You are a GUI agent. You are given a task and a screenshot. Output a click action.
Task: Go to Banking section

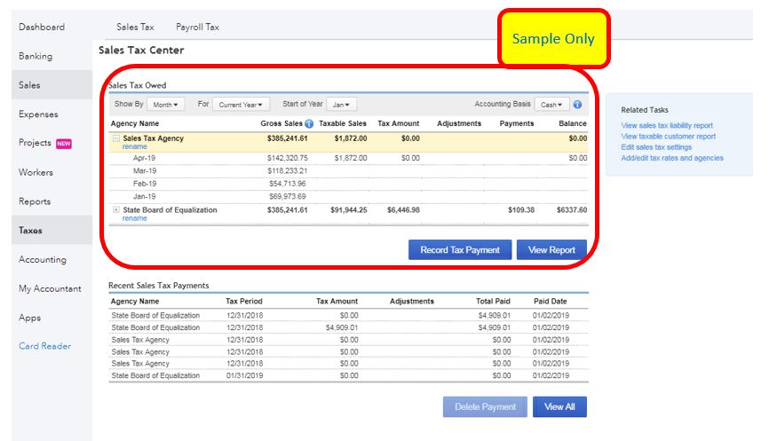tap(36, 56)
